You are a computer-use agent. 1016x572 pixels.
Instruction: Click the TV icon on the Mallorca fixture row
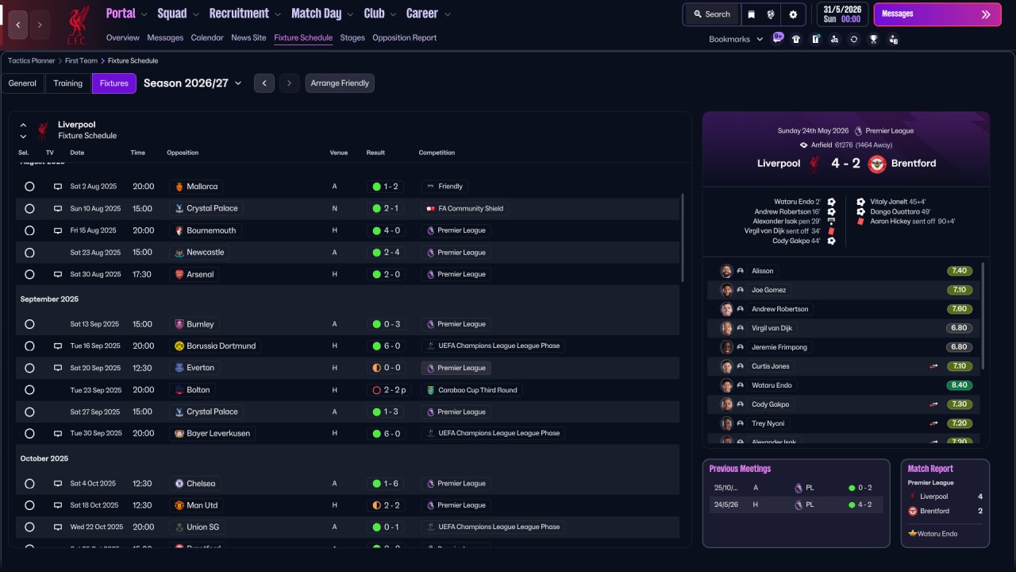(x=57, y=187)
